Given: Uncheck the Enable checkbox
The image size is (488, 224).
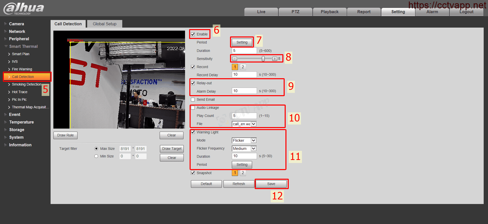Looking at the screenshot, I should pyautogui.click(x=193, y=34).
